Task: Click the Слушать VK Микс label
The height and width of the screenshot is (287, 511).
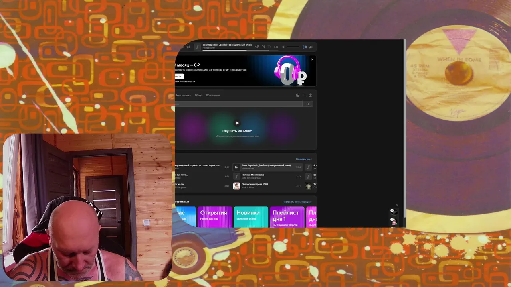Action: coord(237,131)
